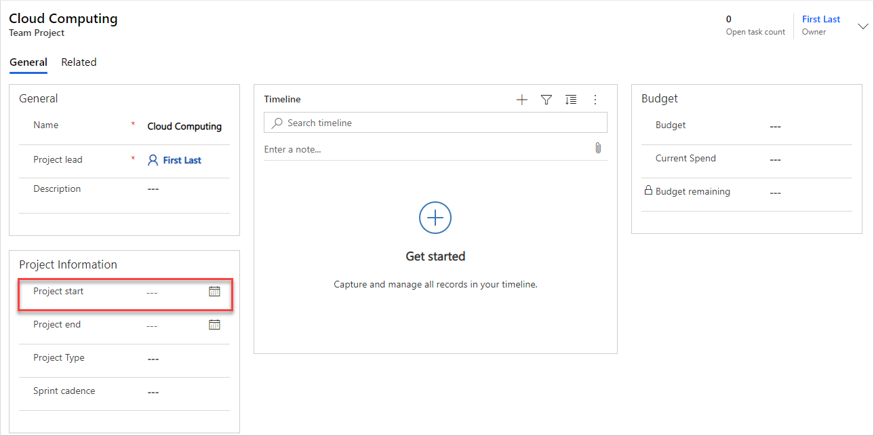Open the First Last project lead link
Image resolution: width=874 pixels, height=436 pixels.
point(182,161)
